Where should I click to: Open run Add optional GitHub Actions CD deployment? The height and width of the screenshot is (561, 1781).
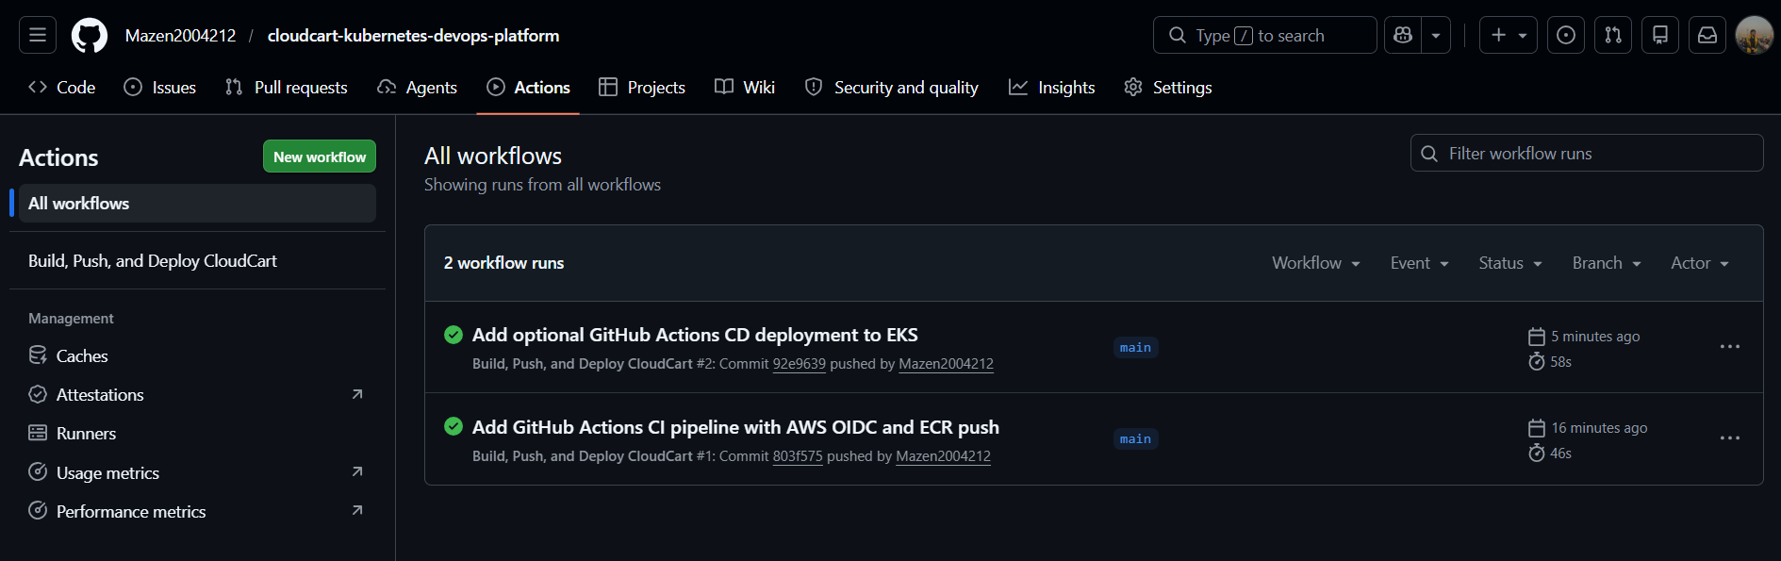point(695,335)
